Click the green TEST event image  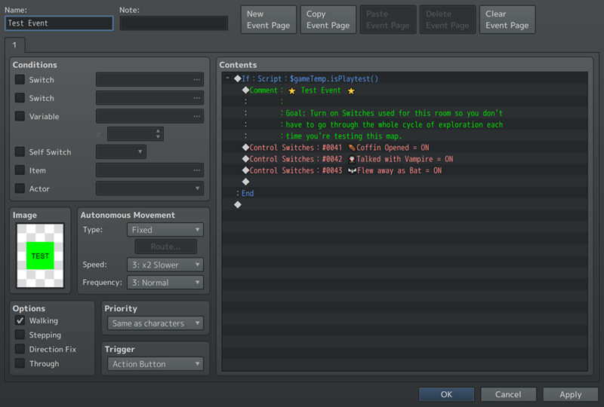40,256
